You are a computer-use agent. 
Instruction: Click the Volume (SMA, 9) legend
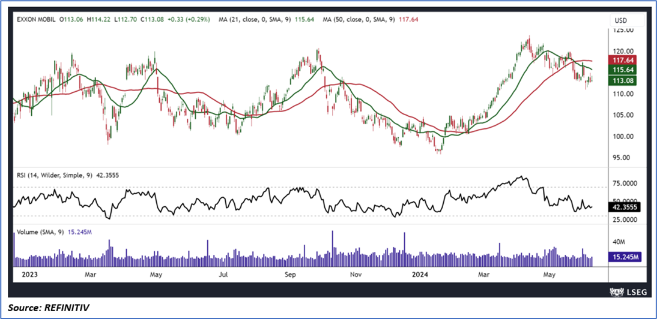[x=53, y=232]
